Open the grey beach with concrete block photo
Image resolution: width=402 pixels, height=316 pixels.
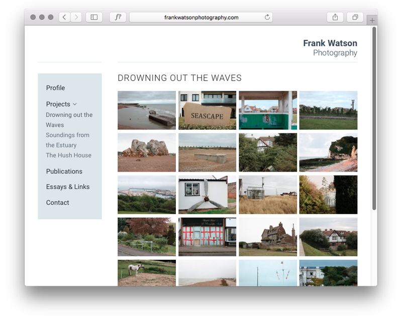point(147,110)
